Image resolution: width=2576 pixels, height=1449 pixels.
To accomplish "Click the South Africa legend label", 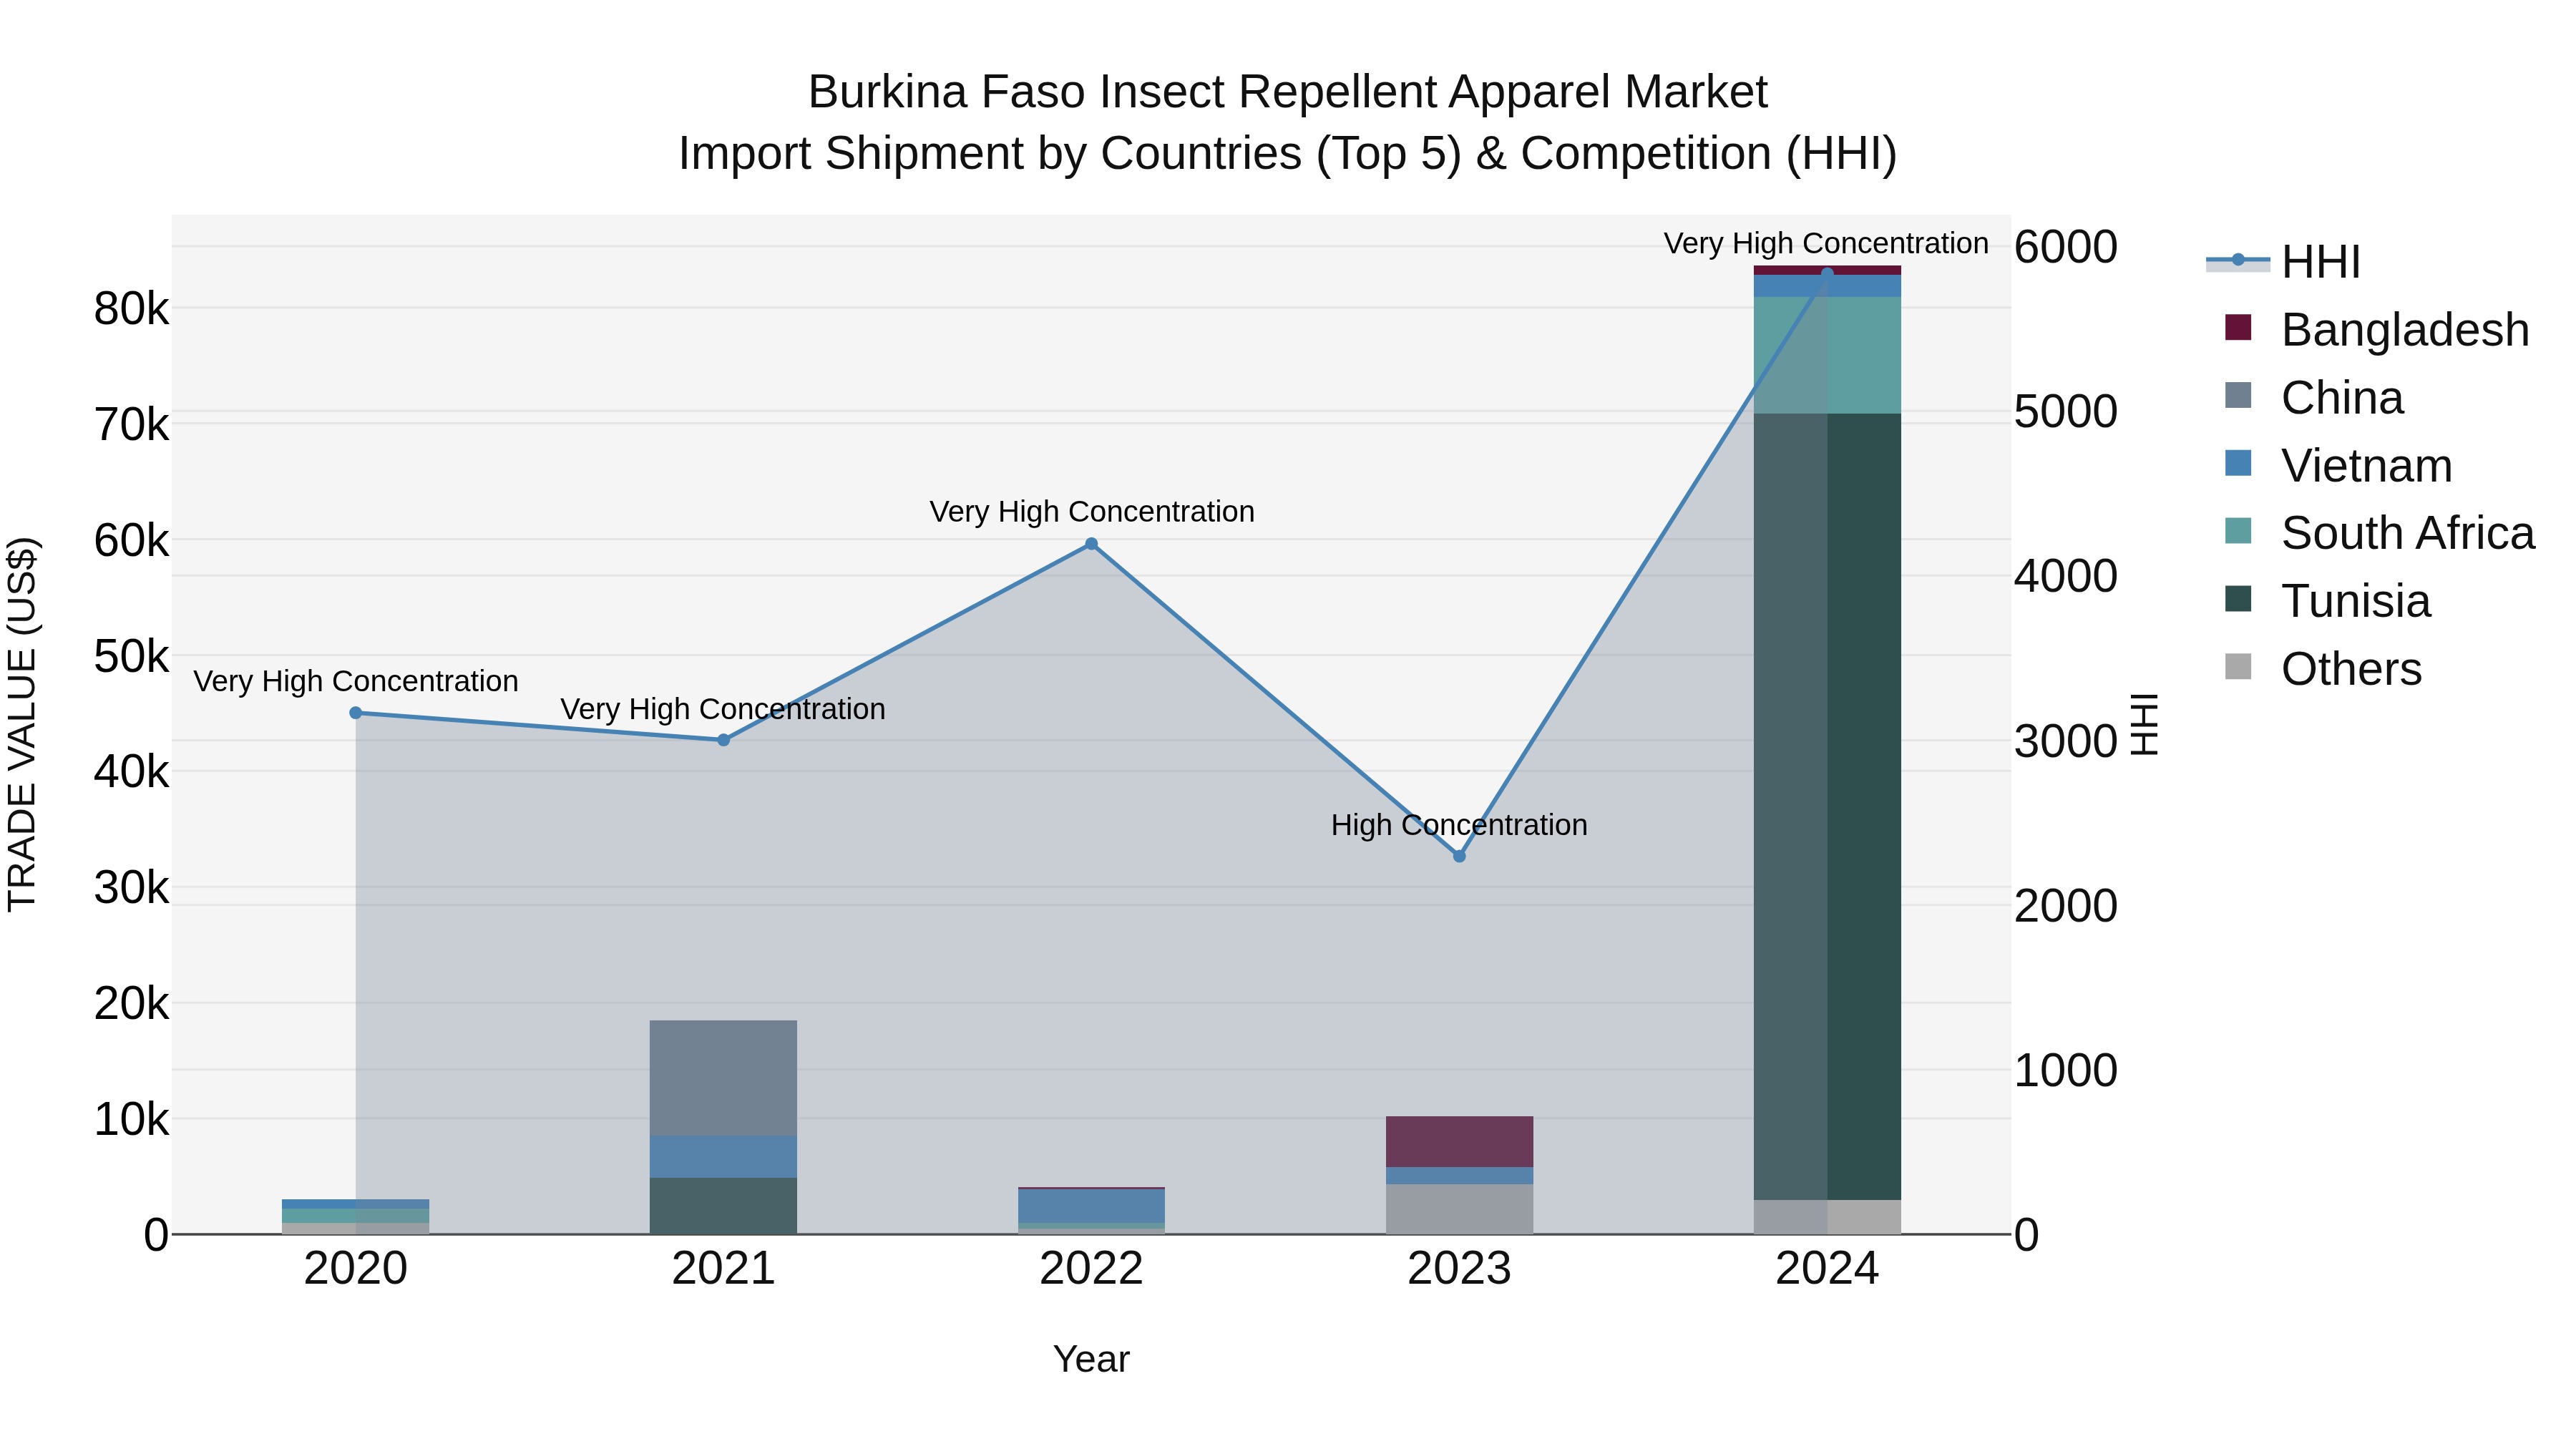I will click(2408, 532).
